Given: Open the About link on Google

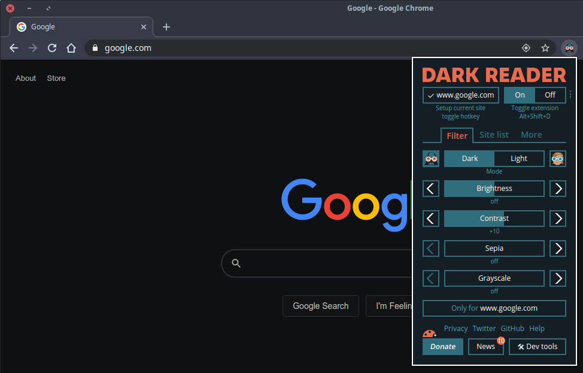Looking at the screenshot, I should tap(26, 78).
